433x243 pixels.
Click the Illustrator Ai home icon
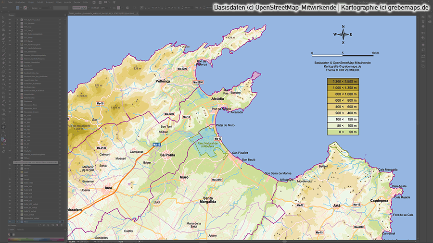pyautogui.click(x=3, y=2)
